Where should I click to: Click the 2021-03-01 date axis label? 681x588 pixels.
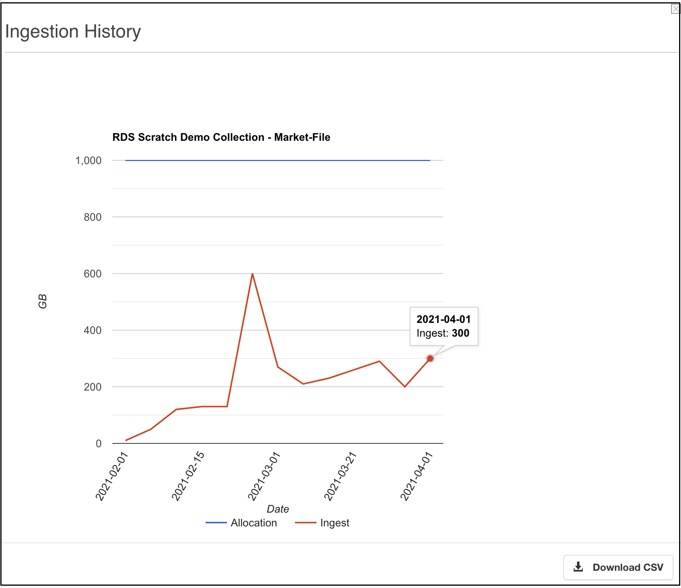[264, 476]
